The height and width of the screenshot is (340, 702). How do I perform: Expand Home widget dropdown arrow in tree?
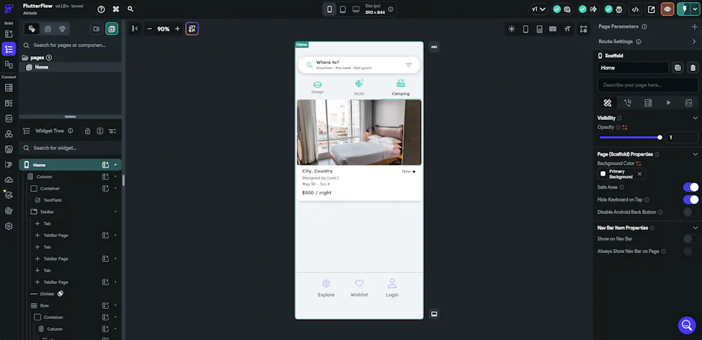(116, 165)
